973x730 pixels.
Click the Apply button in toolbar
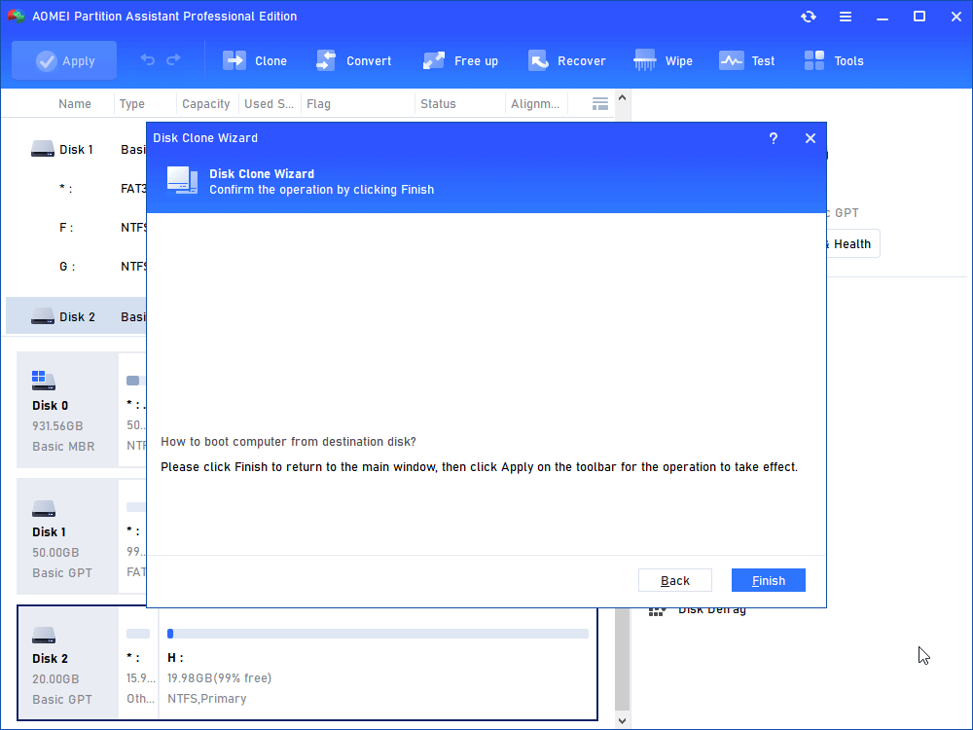(64, 60)
